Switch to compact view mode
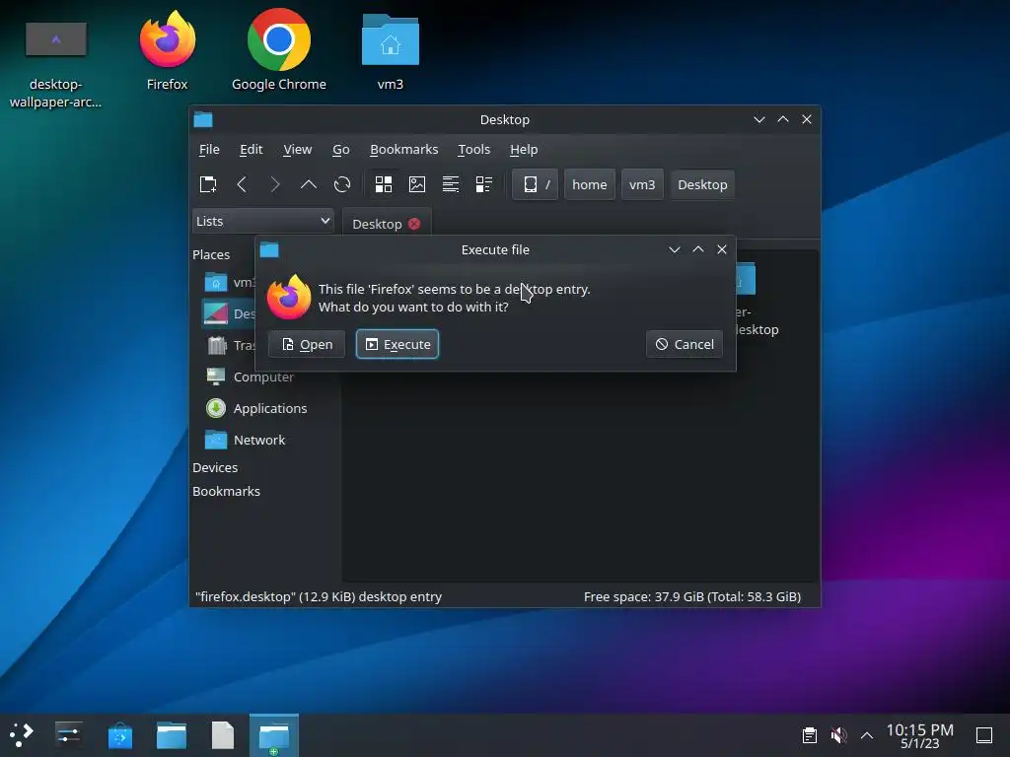 point(483,184)
